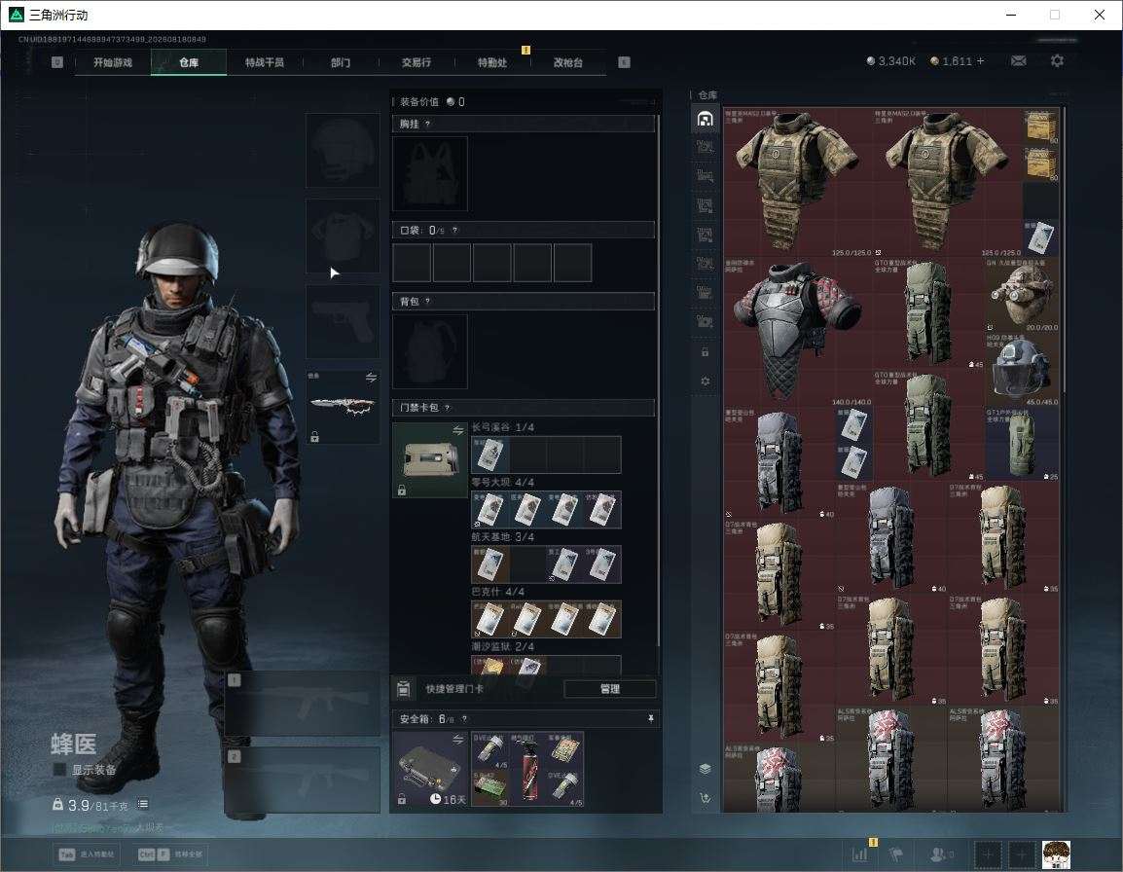Screen dimensions: 1123x872
Task: Select the red fire extinguisher in safe box
Action: pyautogui.click(x=527, y=769)
